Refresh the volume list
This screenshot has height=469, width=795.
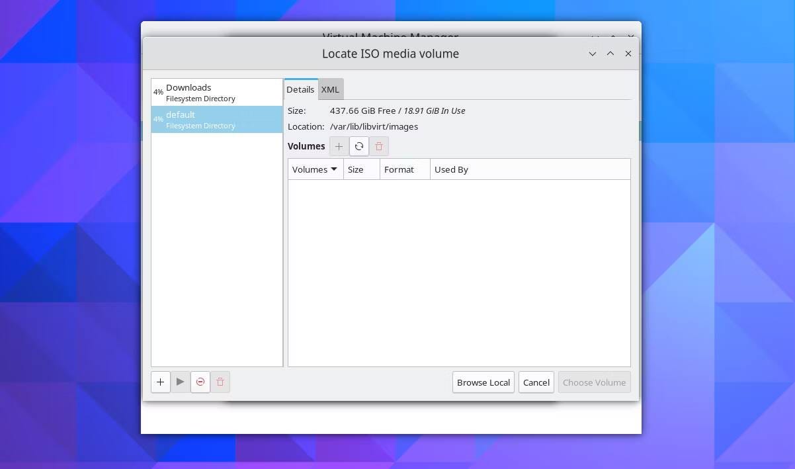click(358, 146)
